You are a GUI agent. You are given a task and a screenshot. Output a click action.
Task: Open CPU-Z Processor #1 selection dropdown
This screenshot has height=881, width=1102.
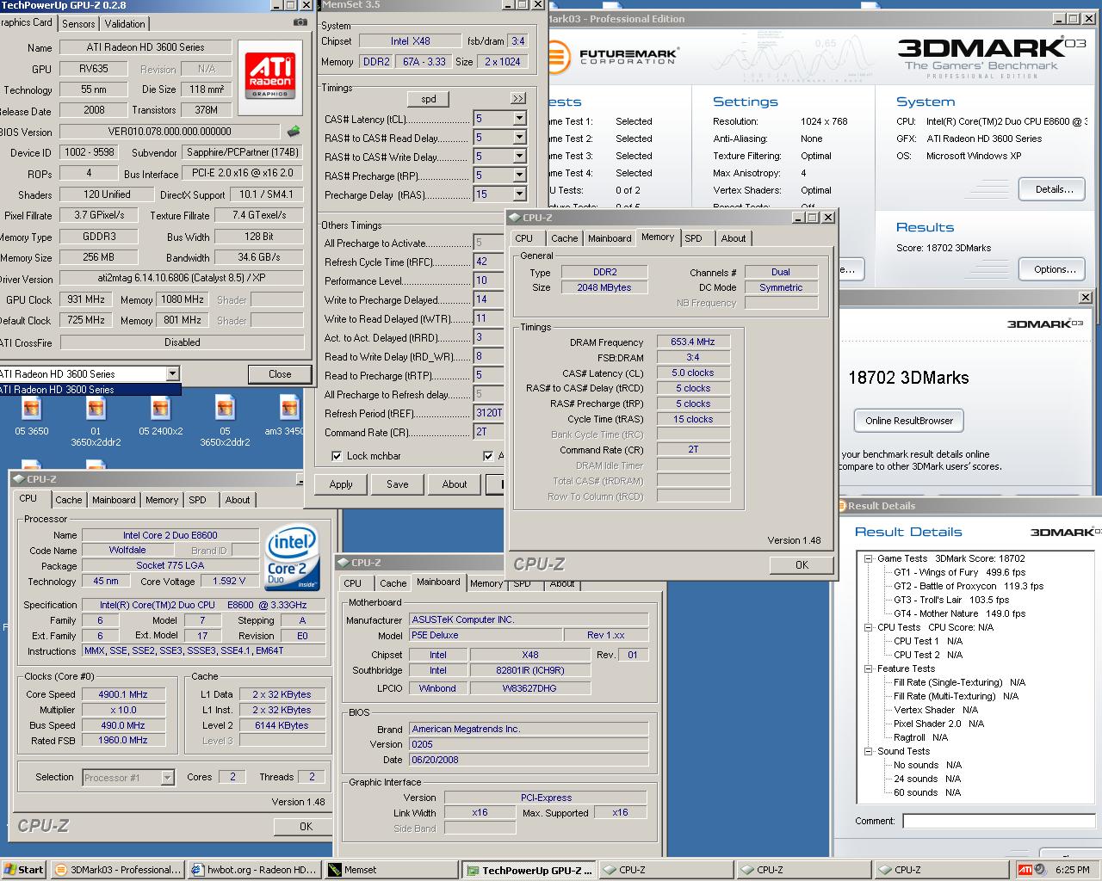point(168,777)
